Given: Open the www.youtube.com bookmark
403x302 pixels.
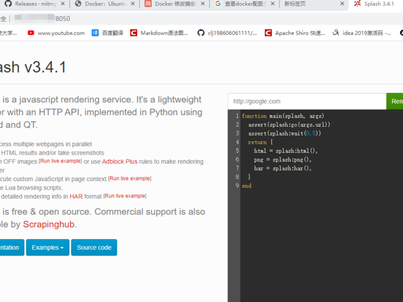Looking at the screenshot, I should (x=56, y=33).
